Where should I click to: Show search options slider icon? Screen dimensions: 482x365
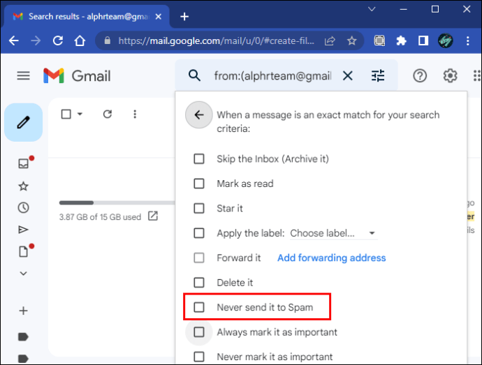(378, 75)
